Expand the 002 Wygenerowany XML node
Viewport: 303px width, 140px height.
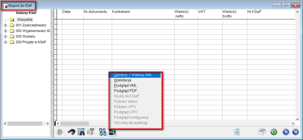[x=5, y=31]
